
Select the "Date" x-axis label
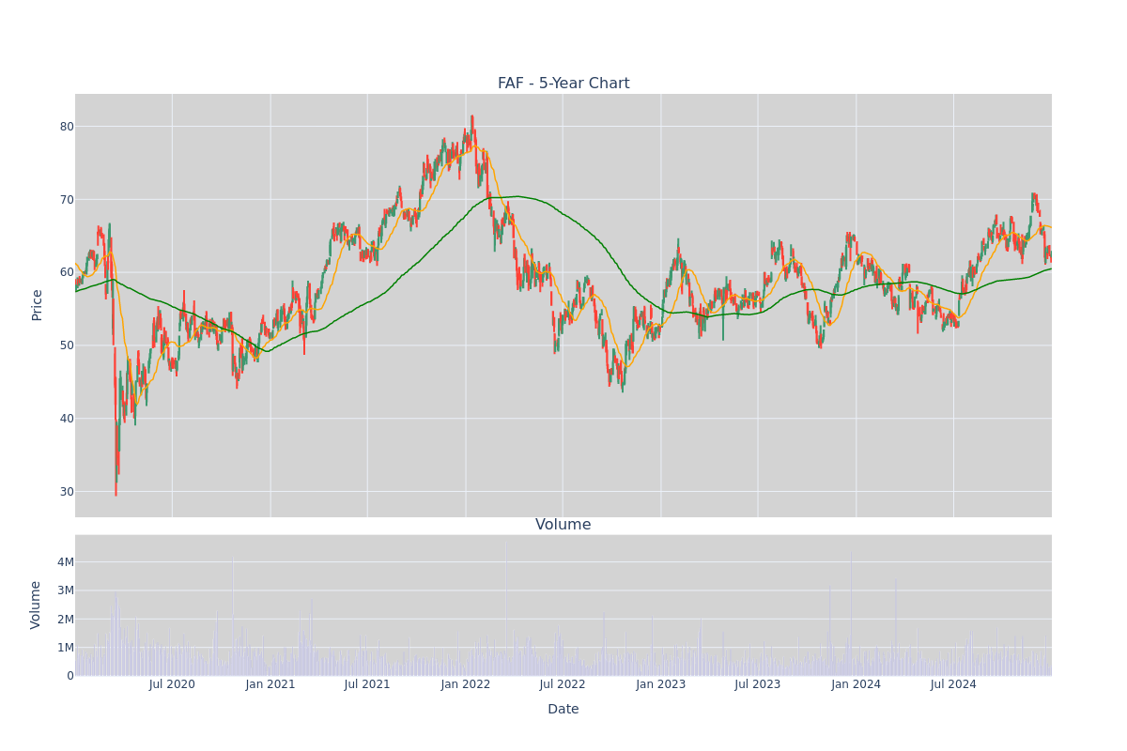pyautogui.click(x=563, y=710)
